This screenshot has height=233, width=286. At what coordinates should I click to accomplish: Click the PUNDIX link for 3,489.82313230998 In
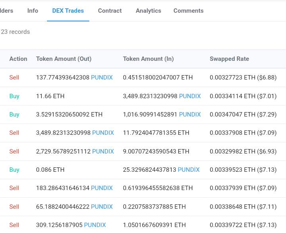click(x=190, y=96)
